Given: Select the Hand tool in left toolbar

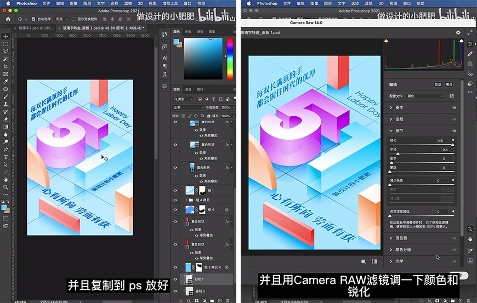Looking at the screenshot, I should click(5, 180).
